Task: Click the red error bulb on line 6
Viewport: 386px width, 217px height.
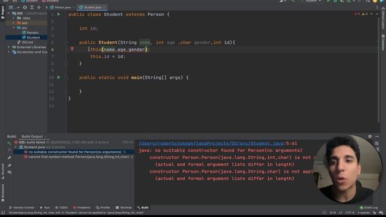Action: [72, 49]
